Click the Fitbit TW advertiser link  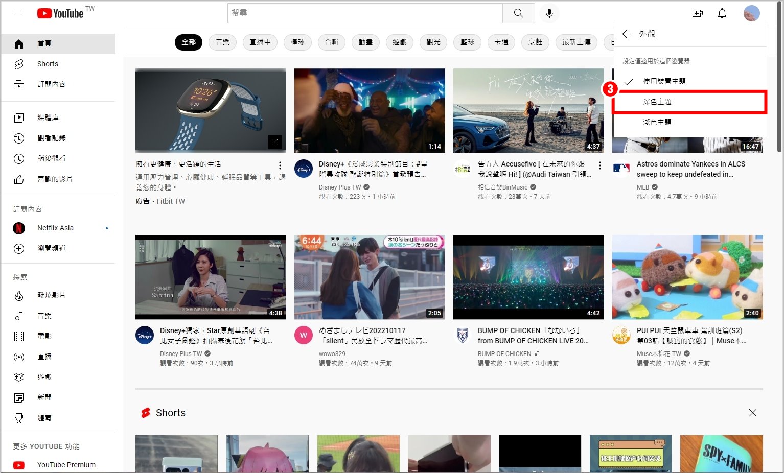tap(171, 201)
